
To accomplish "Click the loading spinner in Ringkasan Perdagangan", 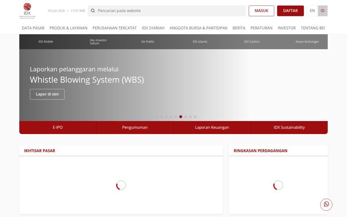I will [278, 185].
